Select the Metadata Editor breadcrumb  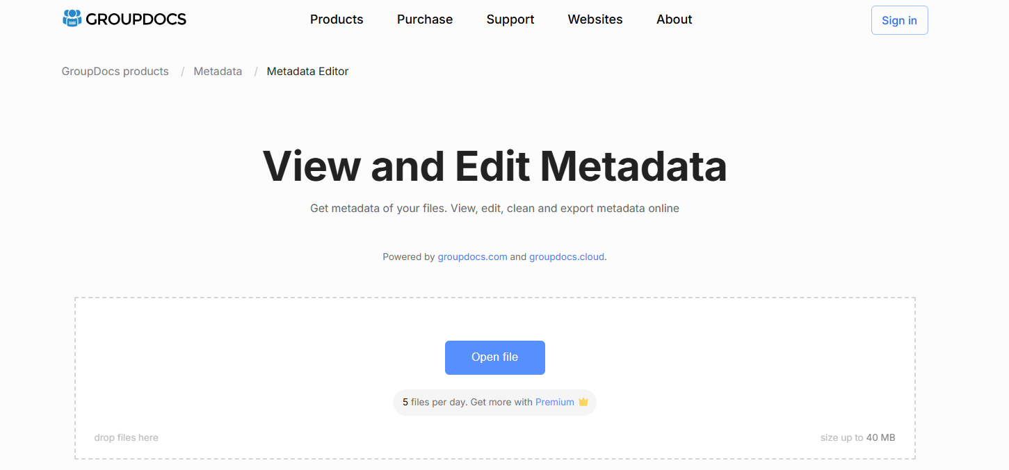307,71
